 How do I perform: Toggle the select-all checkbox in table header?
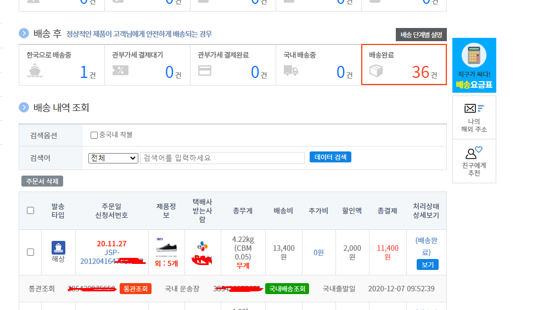point(31,211)
